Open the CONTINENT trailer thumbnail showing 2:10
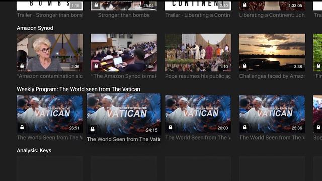This screenshot has width=322, height=181. click(198, 5)
